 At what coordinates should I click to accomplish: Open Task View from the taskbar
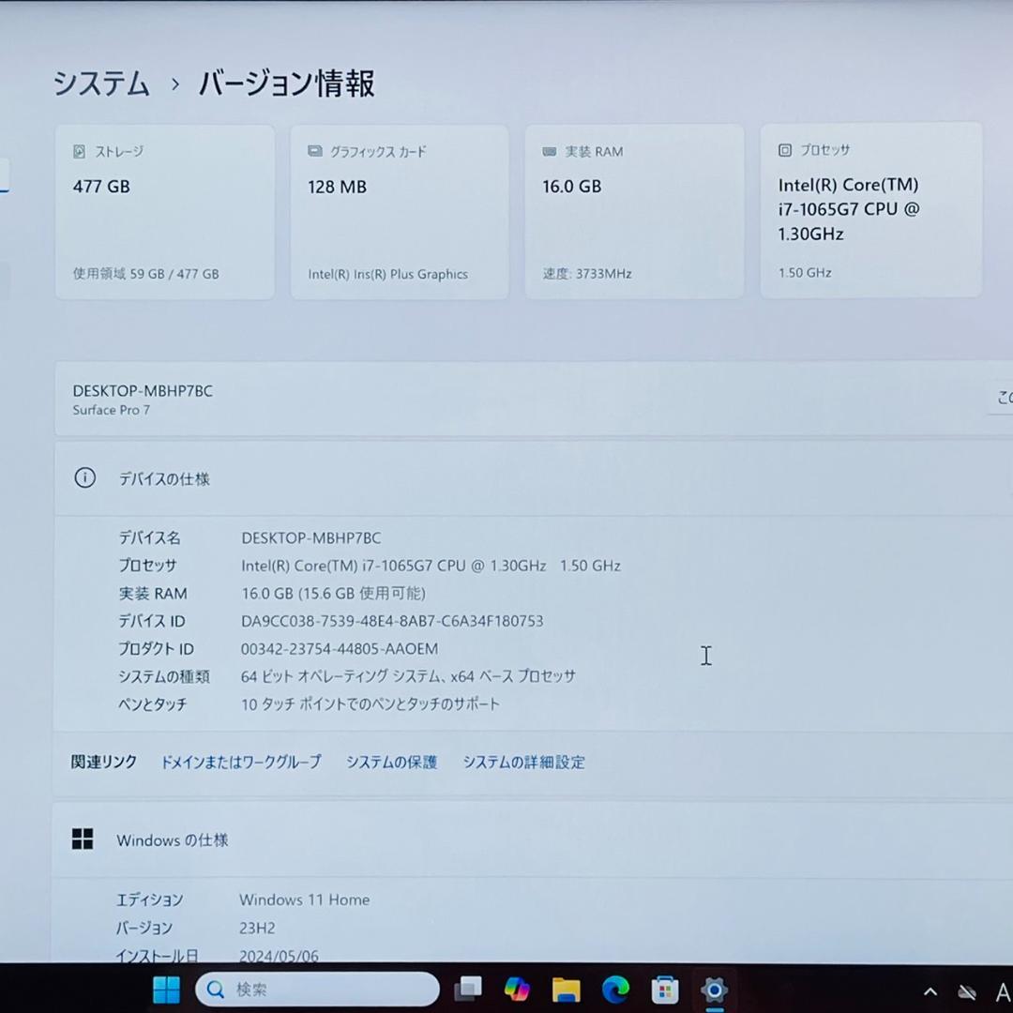pos(469,989)
